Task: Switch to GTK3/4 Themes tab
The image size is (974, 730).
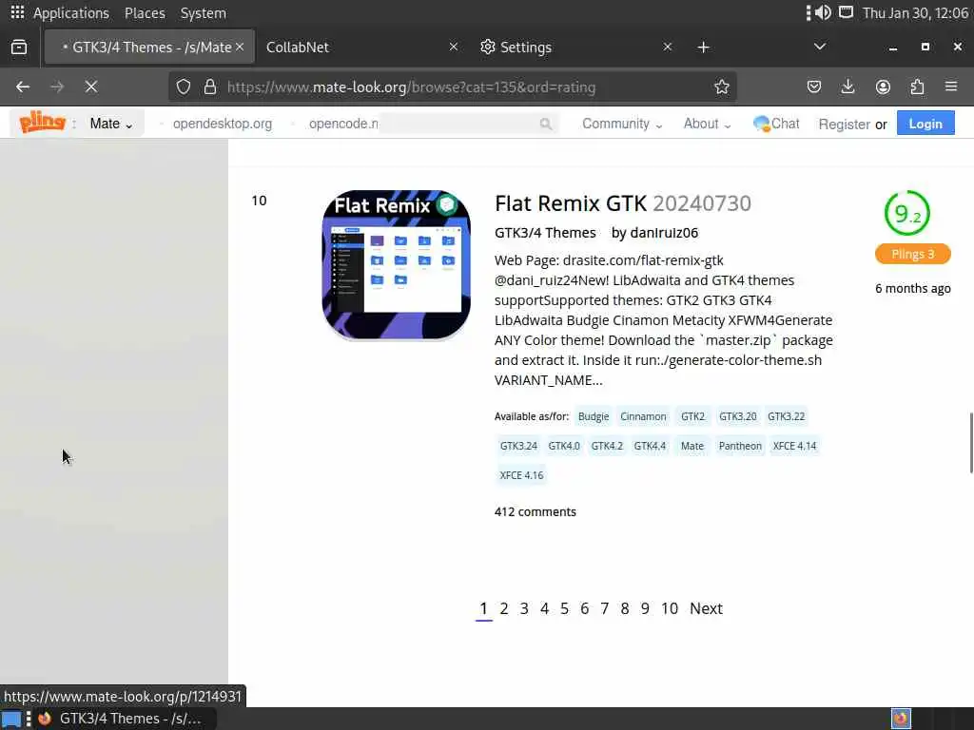Action: [149, 48]
